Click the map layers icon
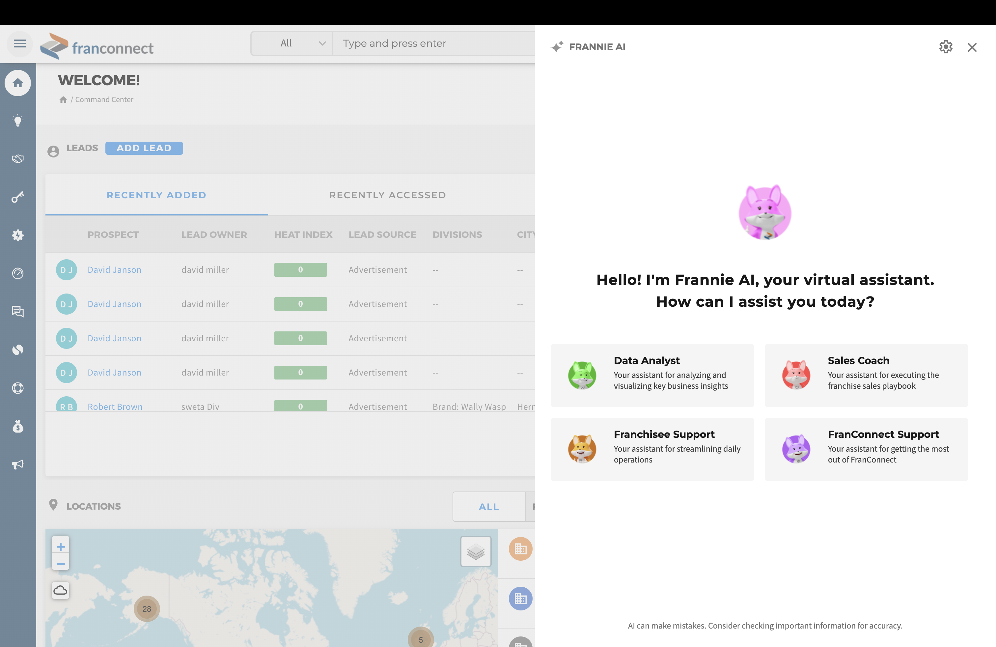This screenshot has height=647, width=996. pyautogui.click(x=475, y=551)
